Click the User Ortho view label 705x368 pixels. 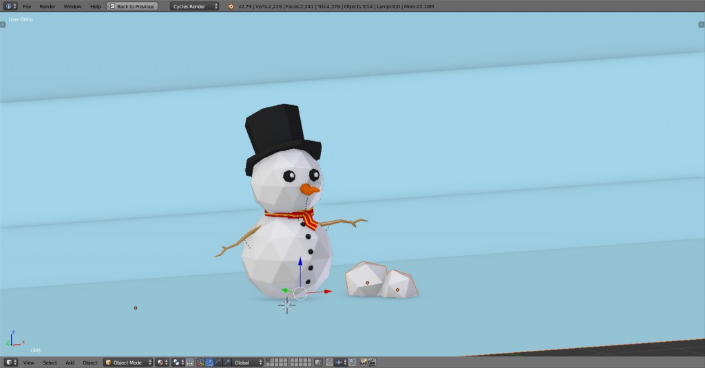21,19
